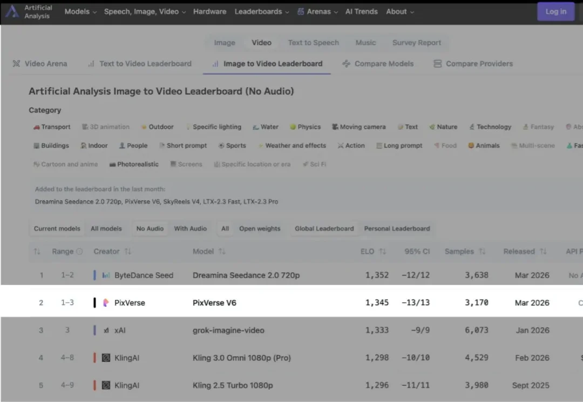
Task: Select the Video Arena tool icon
Action: coord(16,63)
